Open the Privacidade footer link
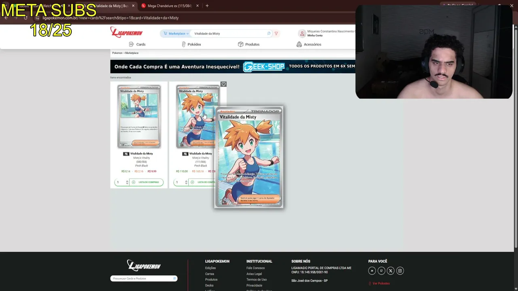Image resolution: width=518 pixels, height=291 pixels. click(254, 285)
